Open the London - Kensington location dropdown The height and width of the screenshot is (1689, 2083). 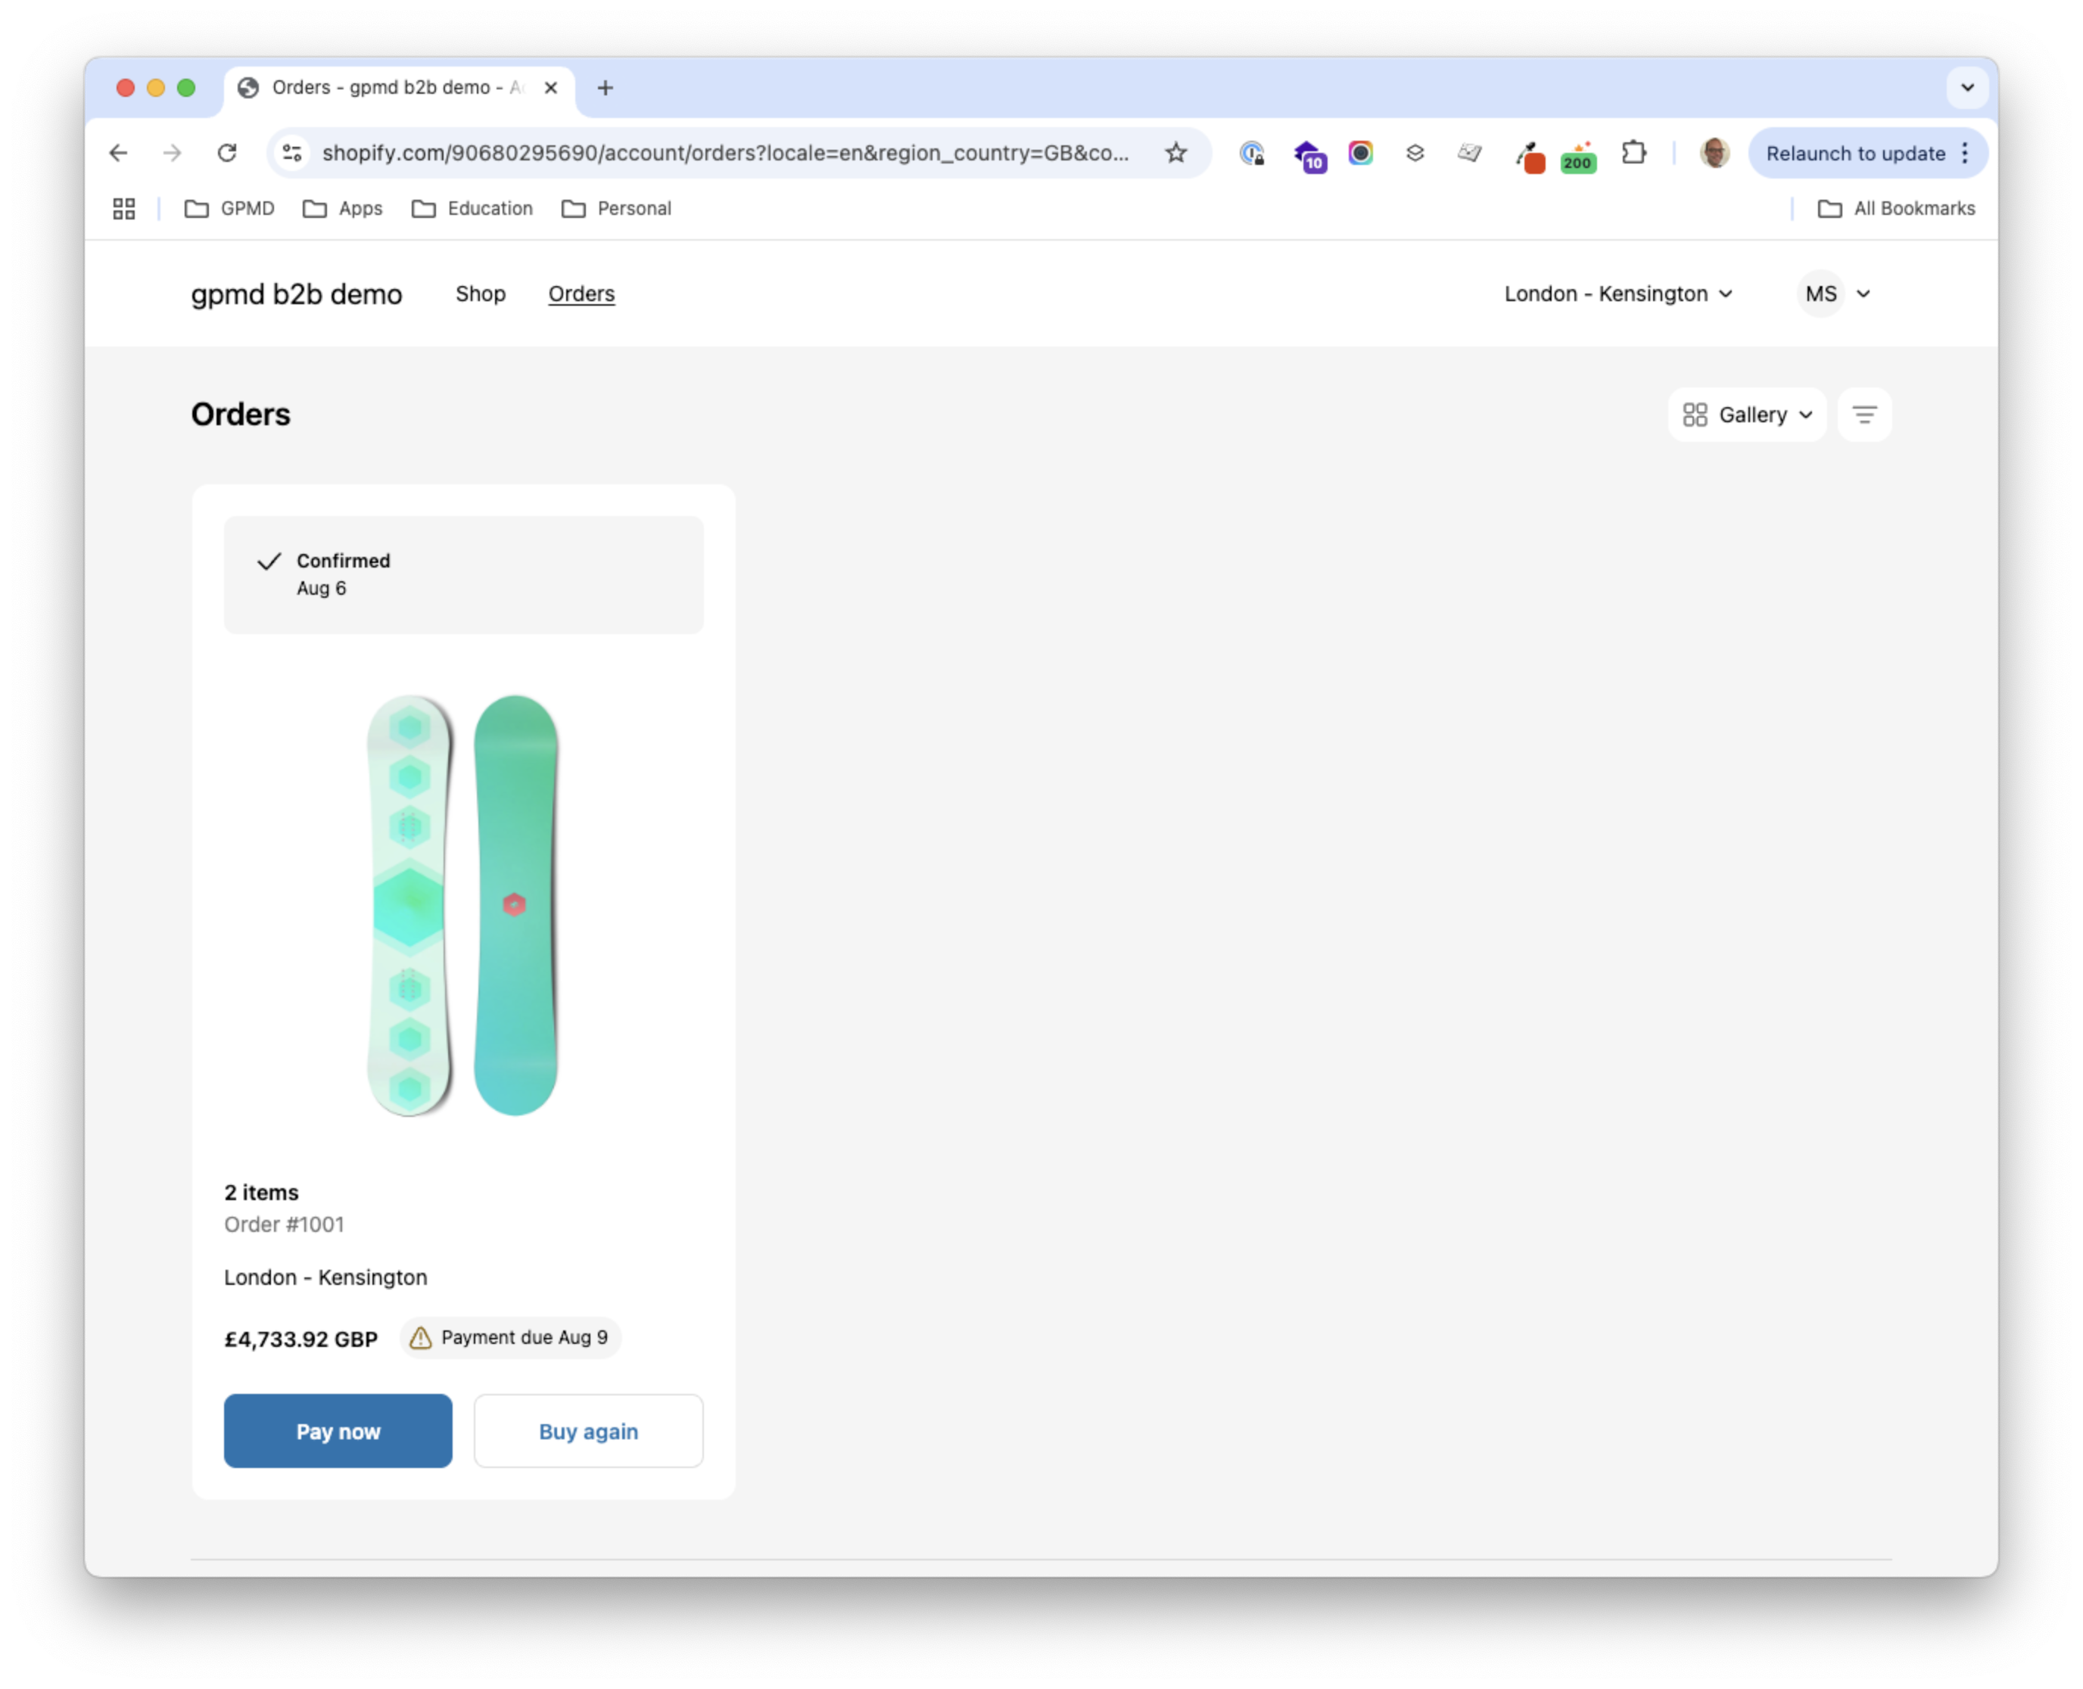pos(1618,294)
